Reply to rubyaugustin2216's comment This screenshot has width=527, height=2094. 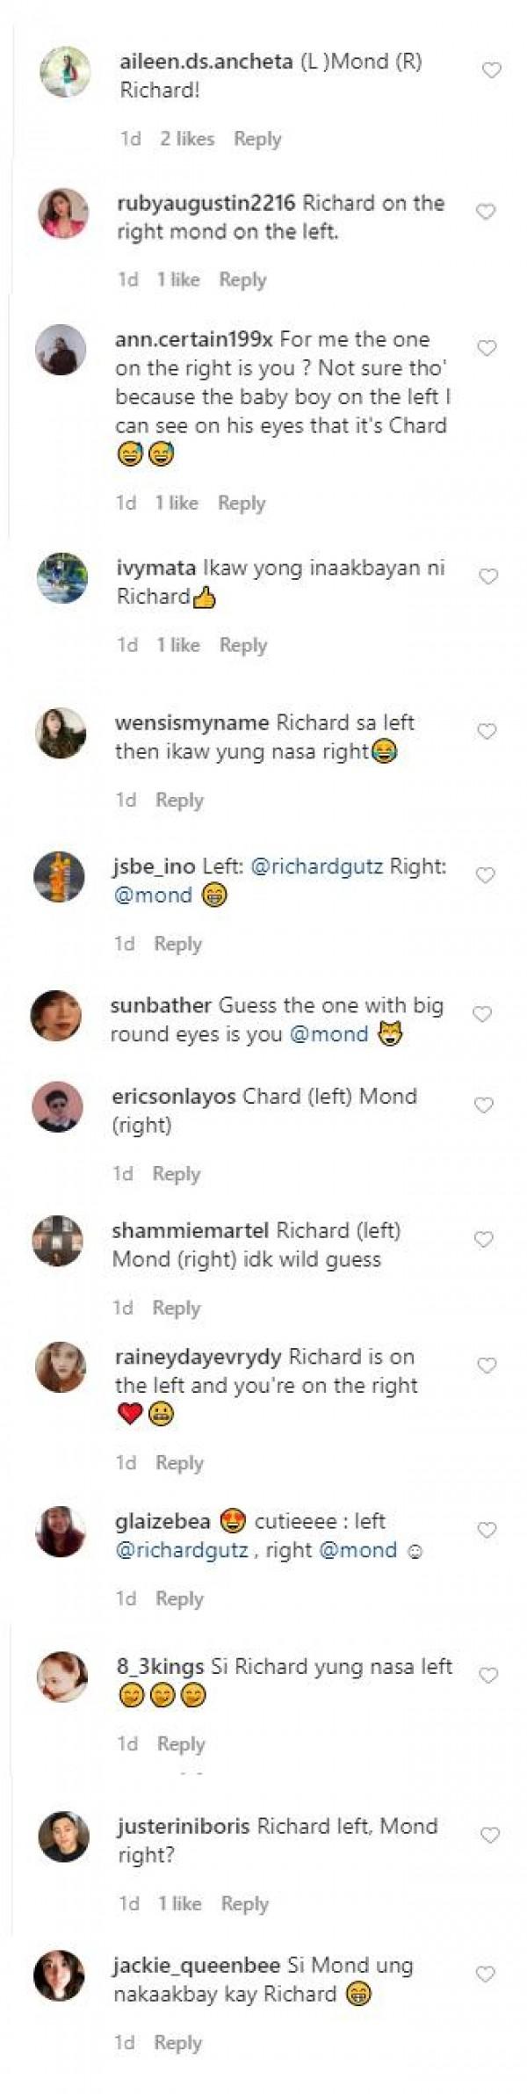(x=243, y=279)
